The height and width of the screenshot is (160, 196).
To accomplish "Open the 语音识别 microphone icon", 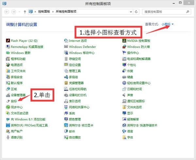I will point(8,137).
